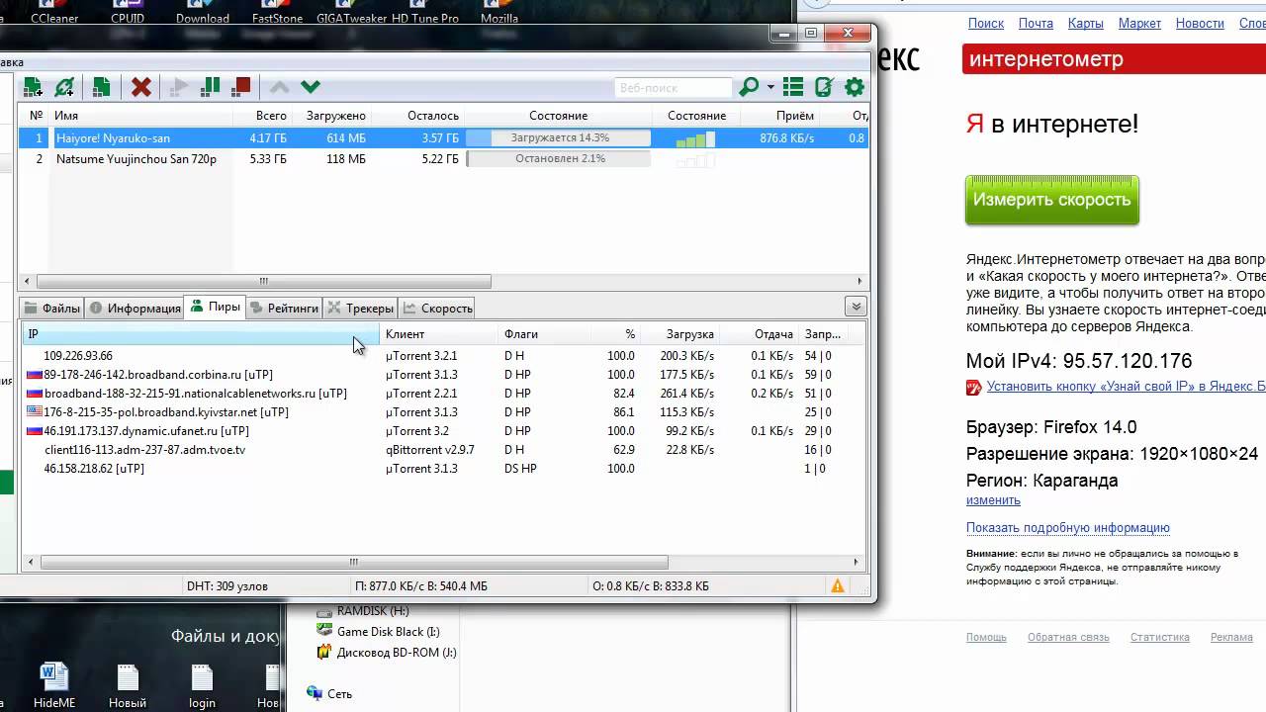The width and height of the screenshot is (1266, 712).
Task: Click the Загружено column header
Action: tap(335, 116)
